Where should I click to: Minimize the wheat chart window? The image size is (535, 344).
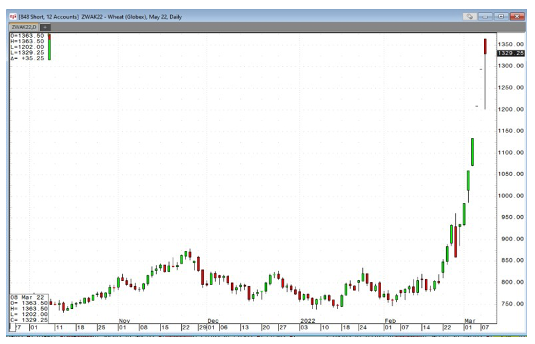[x=486, y=16]
